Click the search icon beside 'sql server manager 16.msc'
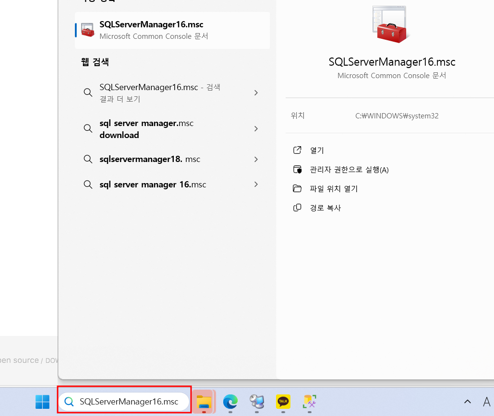 [x=88, y=184]
